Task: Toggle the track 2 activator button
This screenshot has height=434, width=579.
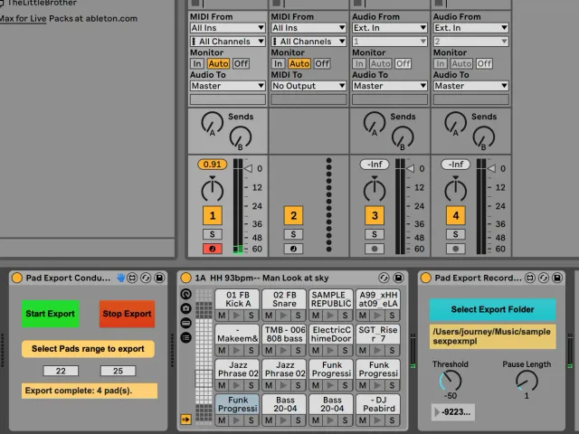Action: click(293, 215)
